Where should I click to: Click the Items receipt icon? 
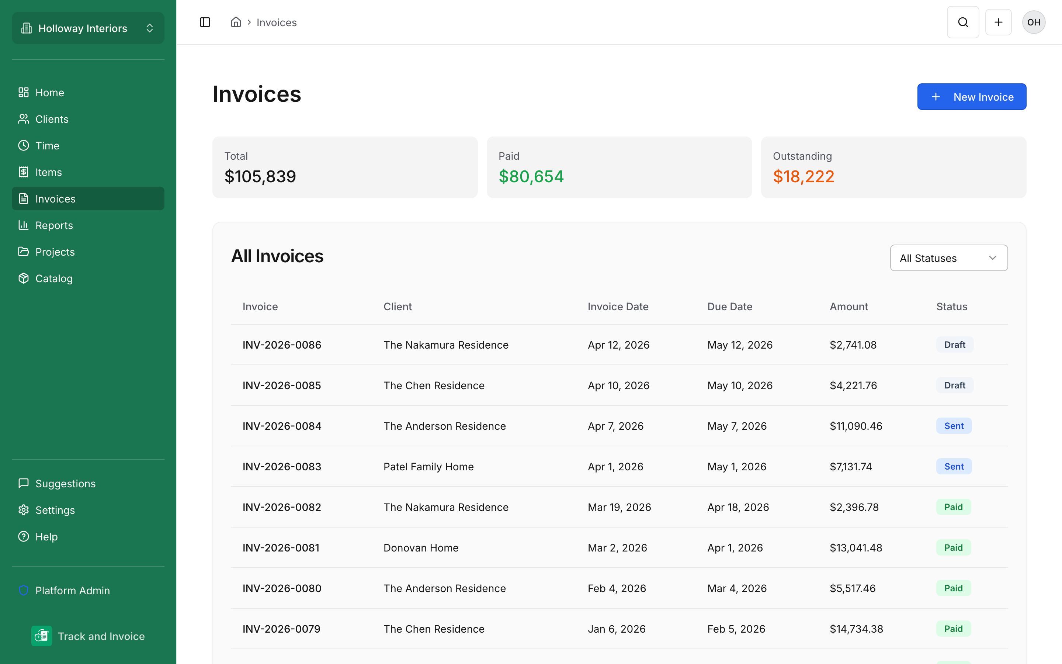[24, 172]
